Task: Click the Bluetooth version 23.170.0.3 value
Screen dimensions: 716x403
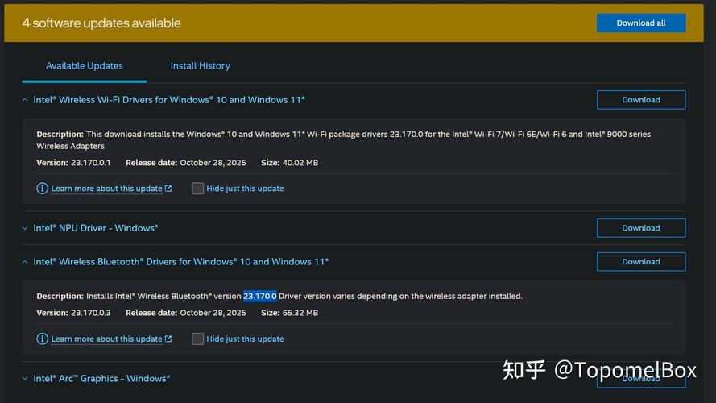Action: pos(90,313)
